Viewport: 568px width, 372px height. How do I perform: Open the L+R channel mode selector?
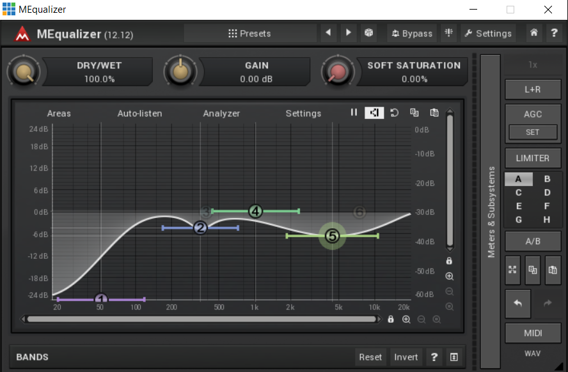[533, 89]
